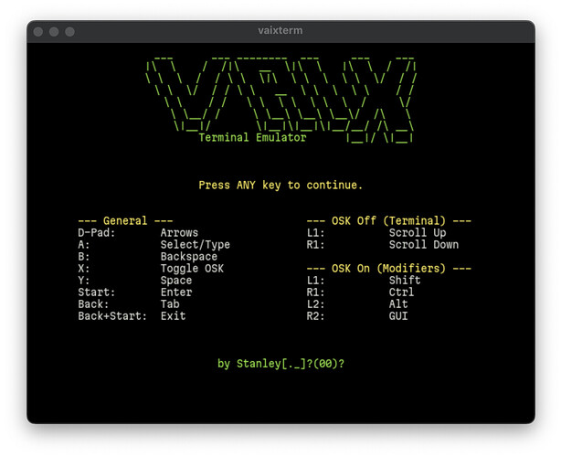Image resolution: width=561 pixels, height=457 pixels.
Task: Click the 'by Stanley[._]?(00)?' credit line
Action: click(280, 364)
